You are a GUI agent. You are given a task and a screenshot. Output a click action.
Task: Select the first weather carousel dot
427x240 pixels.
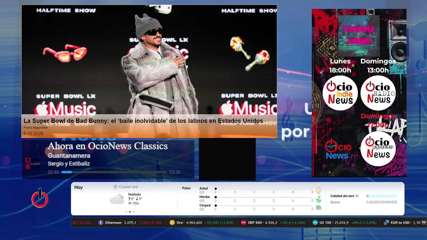pos(126,212)
